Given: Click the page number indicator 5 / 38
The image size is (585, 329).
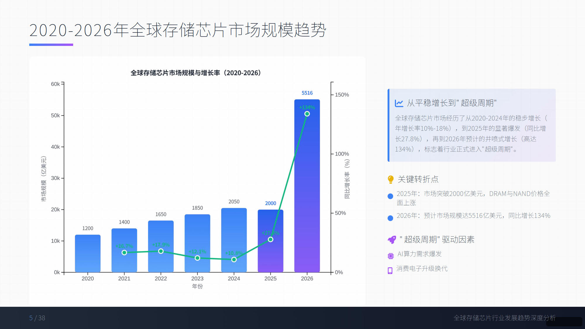Looking at the screenshot, I should click(x=37, y=318).
